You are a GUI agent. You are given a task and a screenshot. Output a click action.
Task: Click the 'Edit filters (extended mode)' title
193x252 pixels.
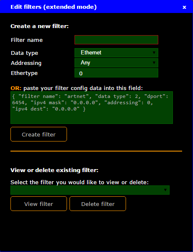[x=54, y=7]
